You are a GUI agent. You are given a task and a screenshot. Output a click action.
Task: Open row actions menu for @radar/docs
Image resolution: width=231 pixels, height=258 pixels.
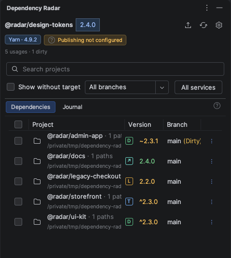tap(212, 161)
